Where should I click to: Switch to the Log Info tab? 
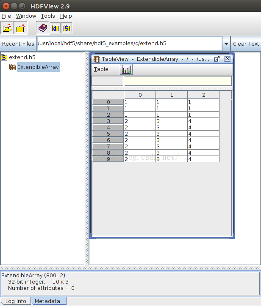[x=16, y=301]
